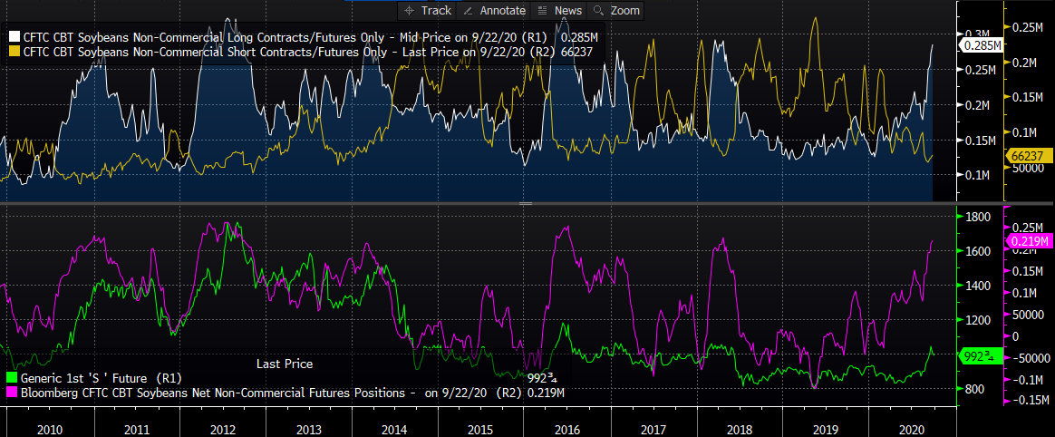Screen dimensions: 1055x437
Task: Click the white 0.285M axis value tag
Action: click(981, 44)
